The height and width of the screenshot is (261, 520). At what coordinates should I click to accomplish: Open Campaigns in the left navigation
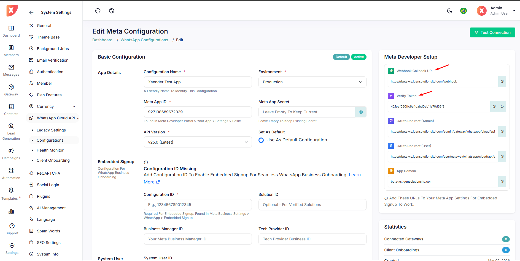(x=11, y=154)
